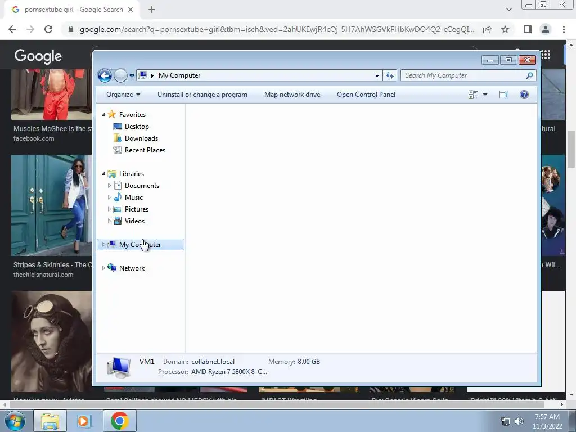The height and width of the screenshot is (432, 576).
Task: Expand the Network tree arrow
Action: tap(103, 268)
